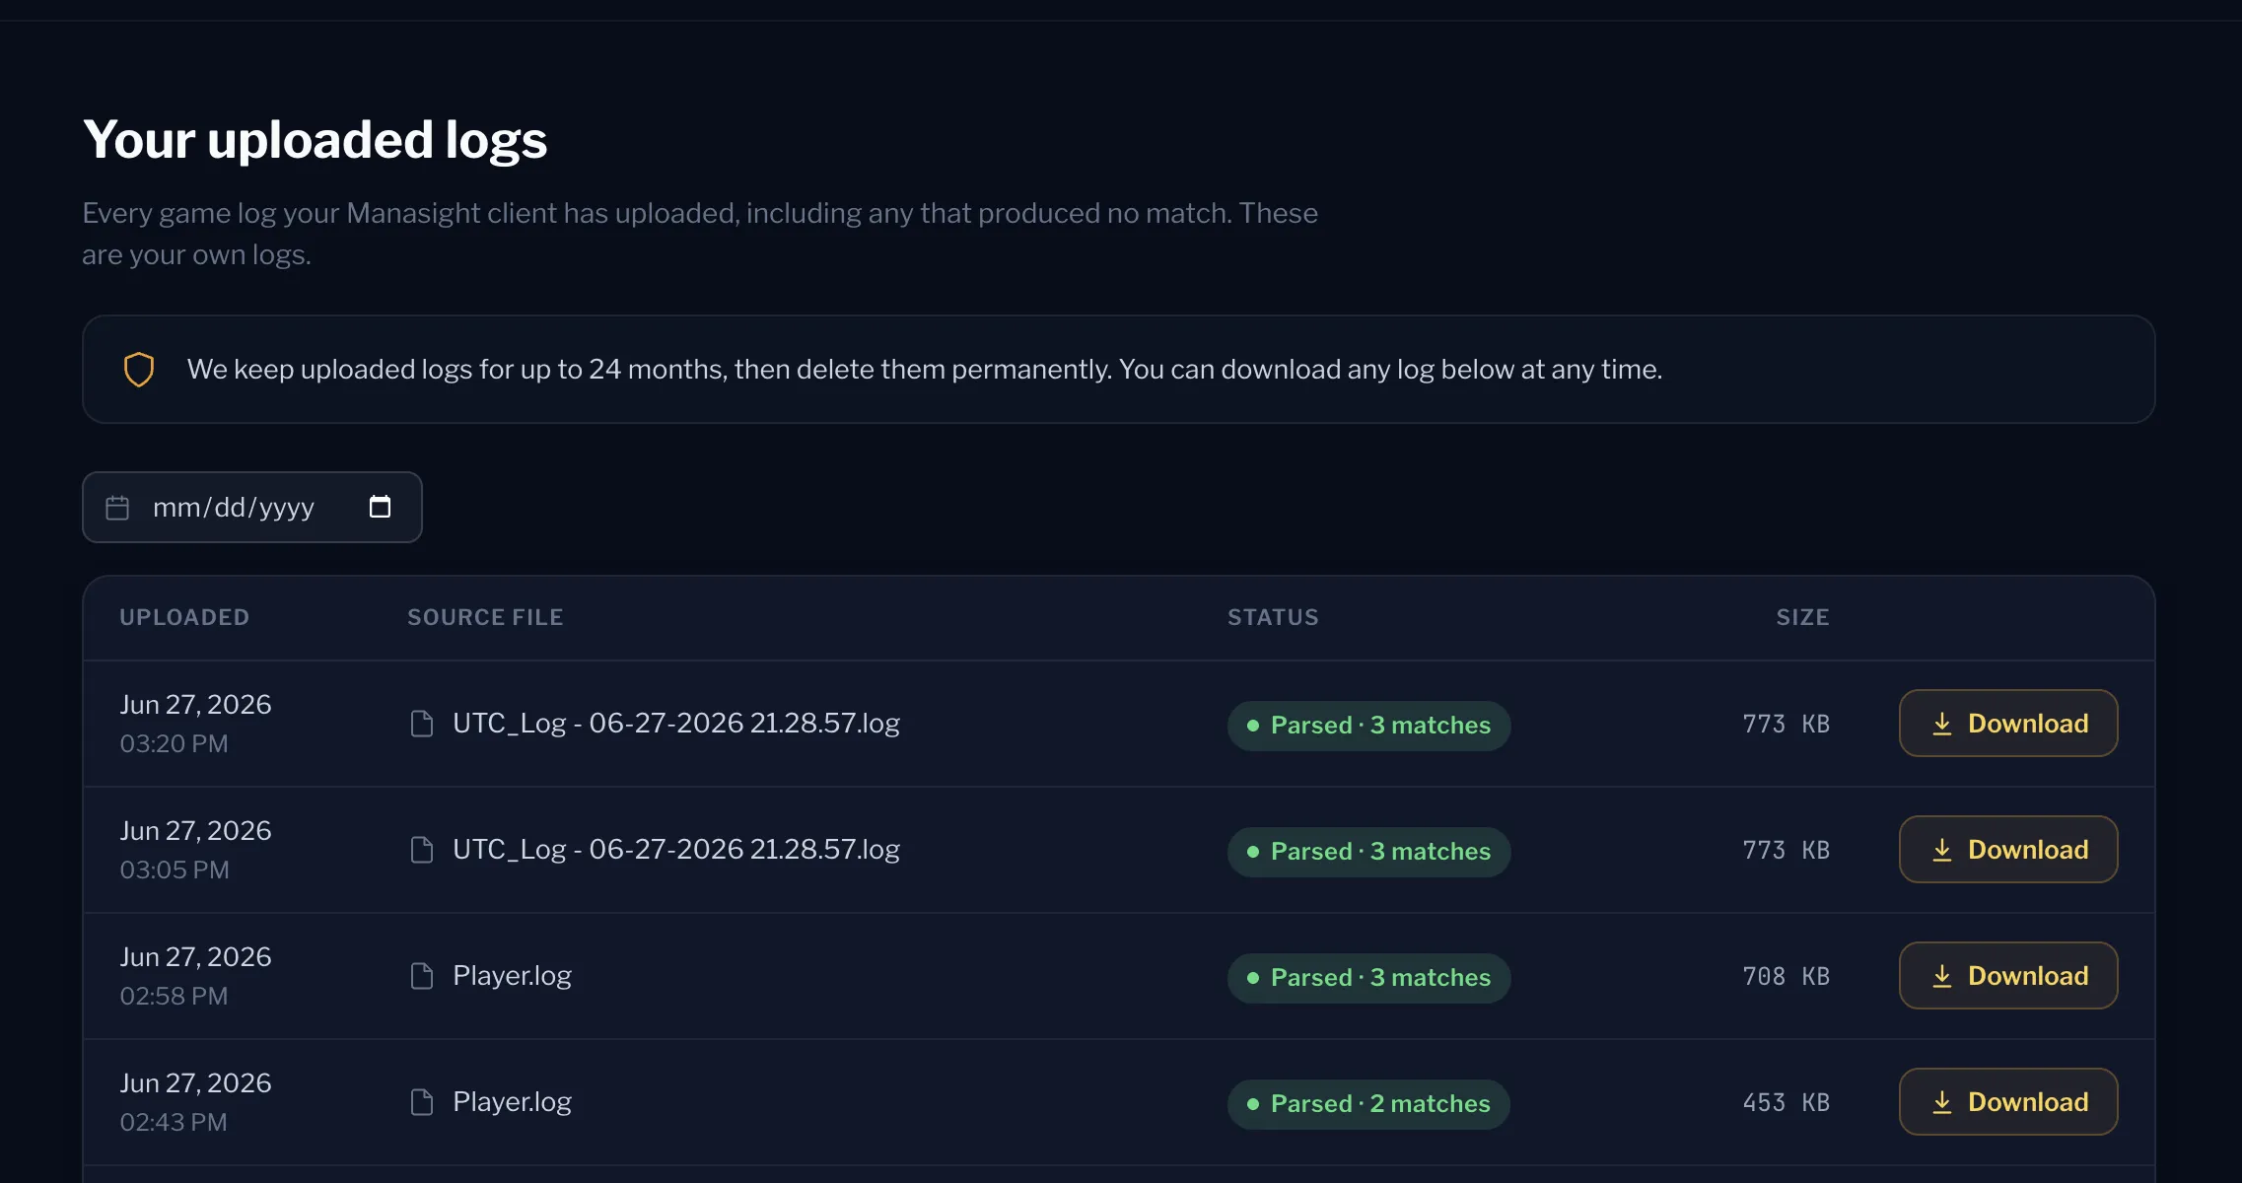Image resolution: width=2242 pixels, height=1183 pixels.
Task: Download the 708 KB Player.log
Action: click(2008, 976)
